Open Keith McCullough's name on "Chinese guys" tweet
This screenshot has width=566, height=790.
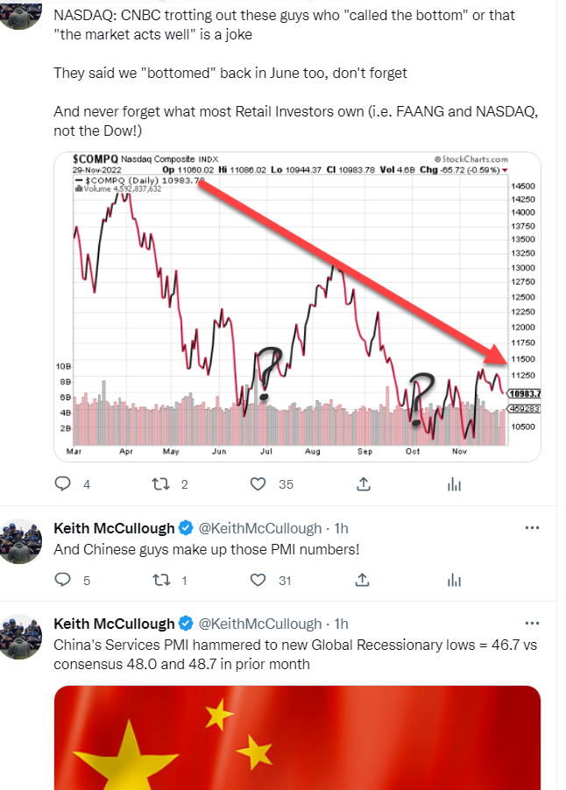[114, 528]
